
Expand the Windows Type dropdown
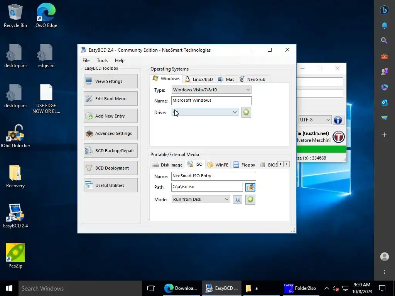click(211, 89)
